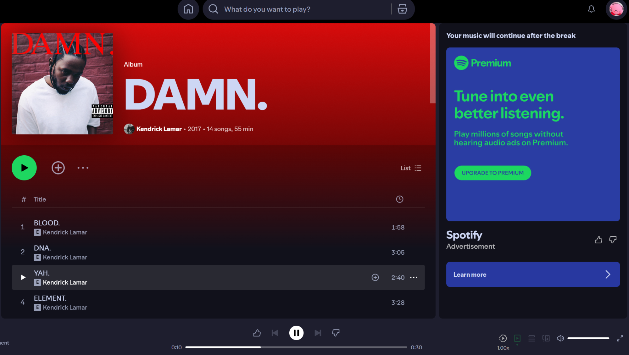
Task: Open the notifications bell
Action: coord(591,9)
